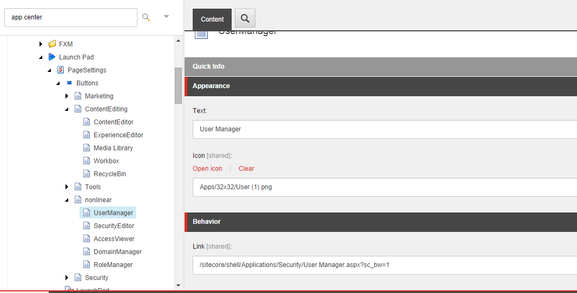The image size is (577, 293).
Task: Collapse the PageSettings node
Action: (49, 70)
